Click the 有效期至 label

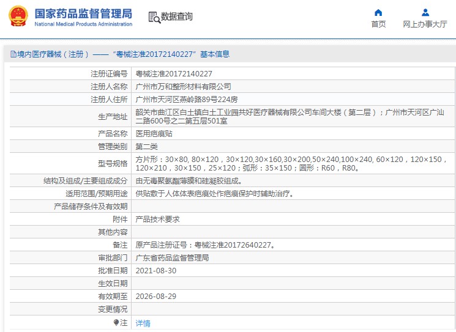113,297
